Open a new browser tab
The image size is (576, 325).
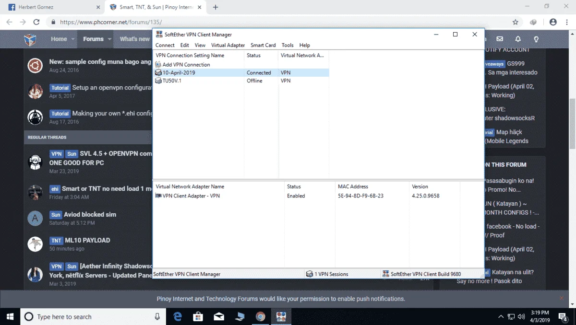tap(216, 7)
